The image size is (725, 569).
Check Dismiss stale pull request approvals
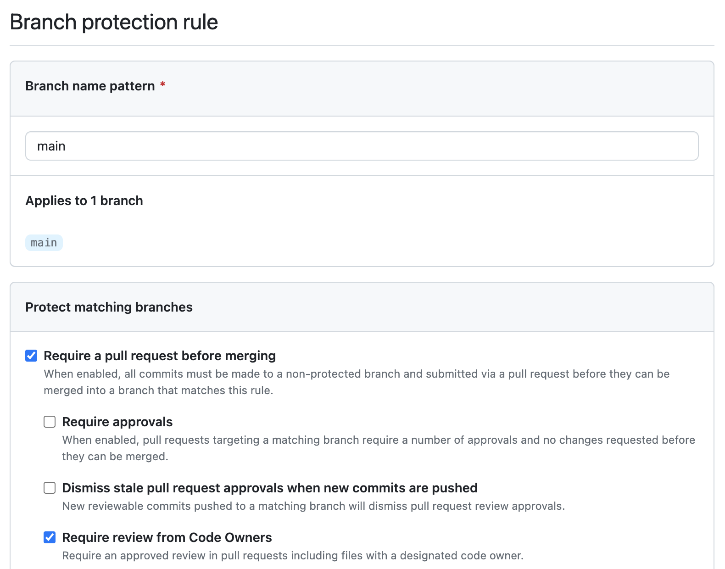[49, 488]
